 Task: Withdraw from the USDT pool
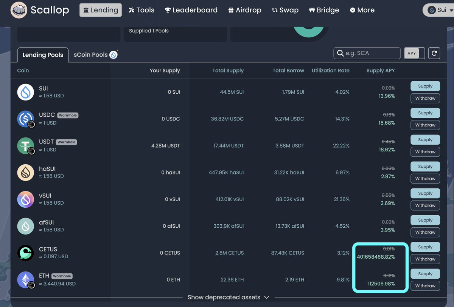pyautogui.click(x=425, y=152)
